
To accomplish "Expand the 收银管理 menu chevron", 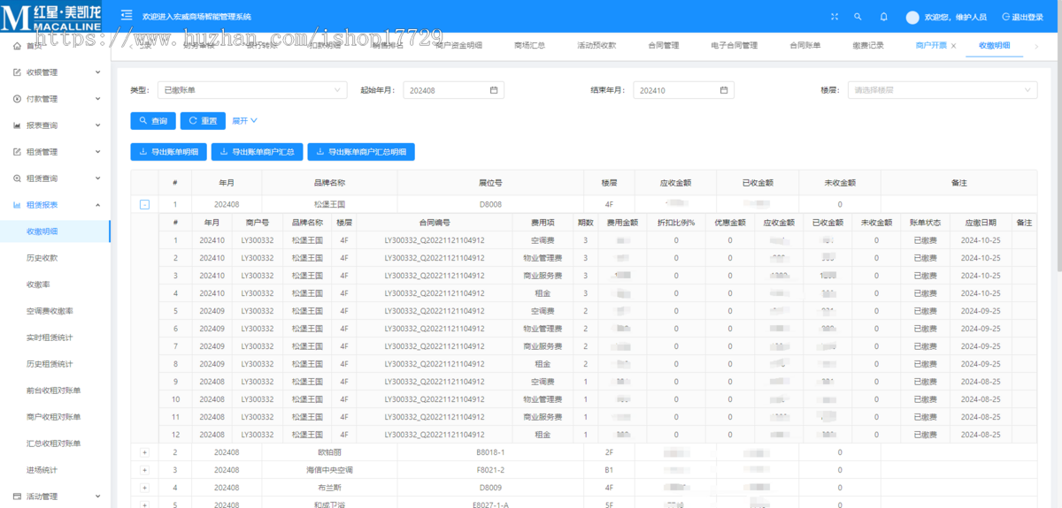I will pos(97,72).
